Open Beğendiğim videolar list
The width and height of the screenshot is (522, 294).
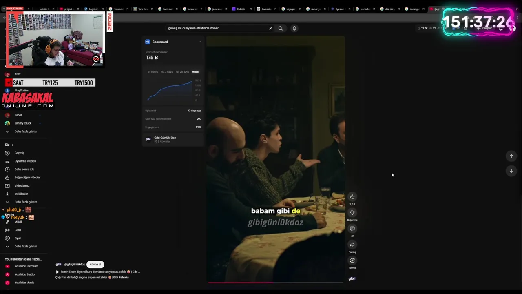point(27,177)
